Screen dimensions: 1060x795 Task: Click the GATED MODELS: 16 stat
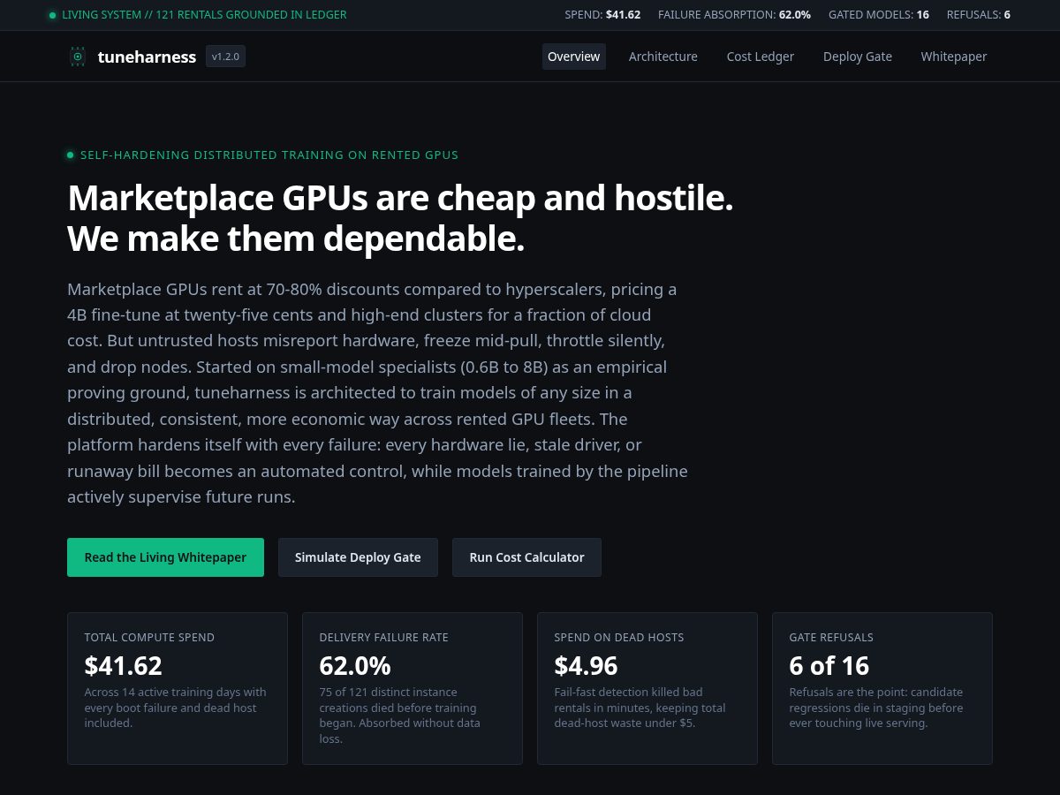pyautogui.click(x=879, y=15)
